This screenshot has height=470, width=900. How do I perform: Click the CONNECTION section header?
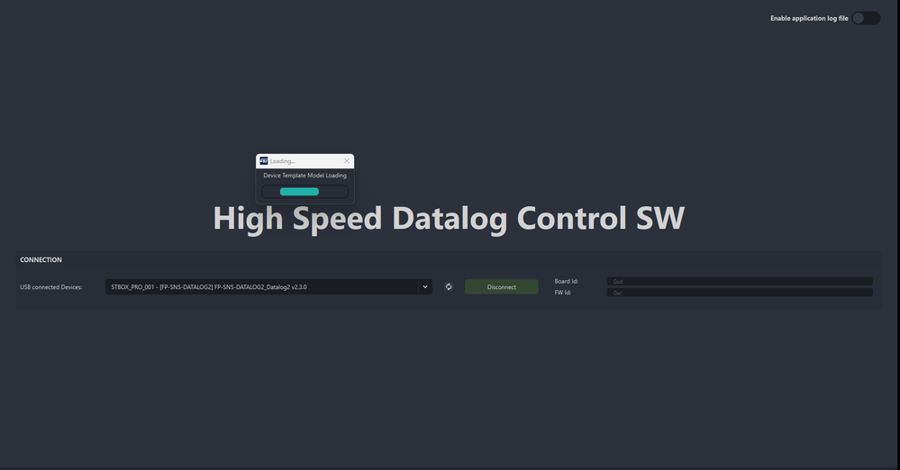tap(41, 260)
